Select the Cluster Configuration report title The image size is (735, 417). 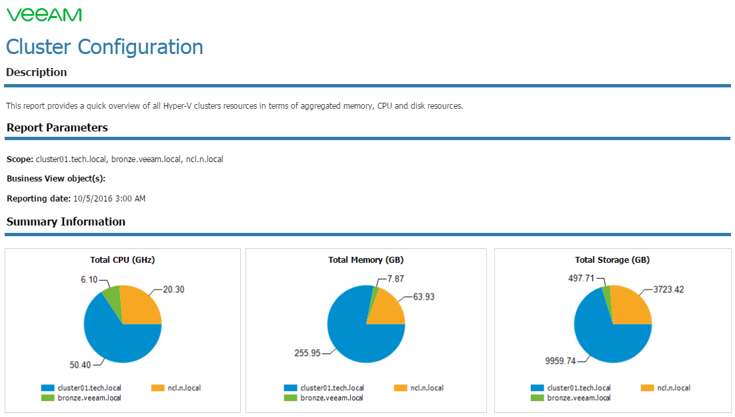coord(105,47)
